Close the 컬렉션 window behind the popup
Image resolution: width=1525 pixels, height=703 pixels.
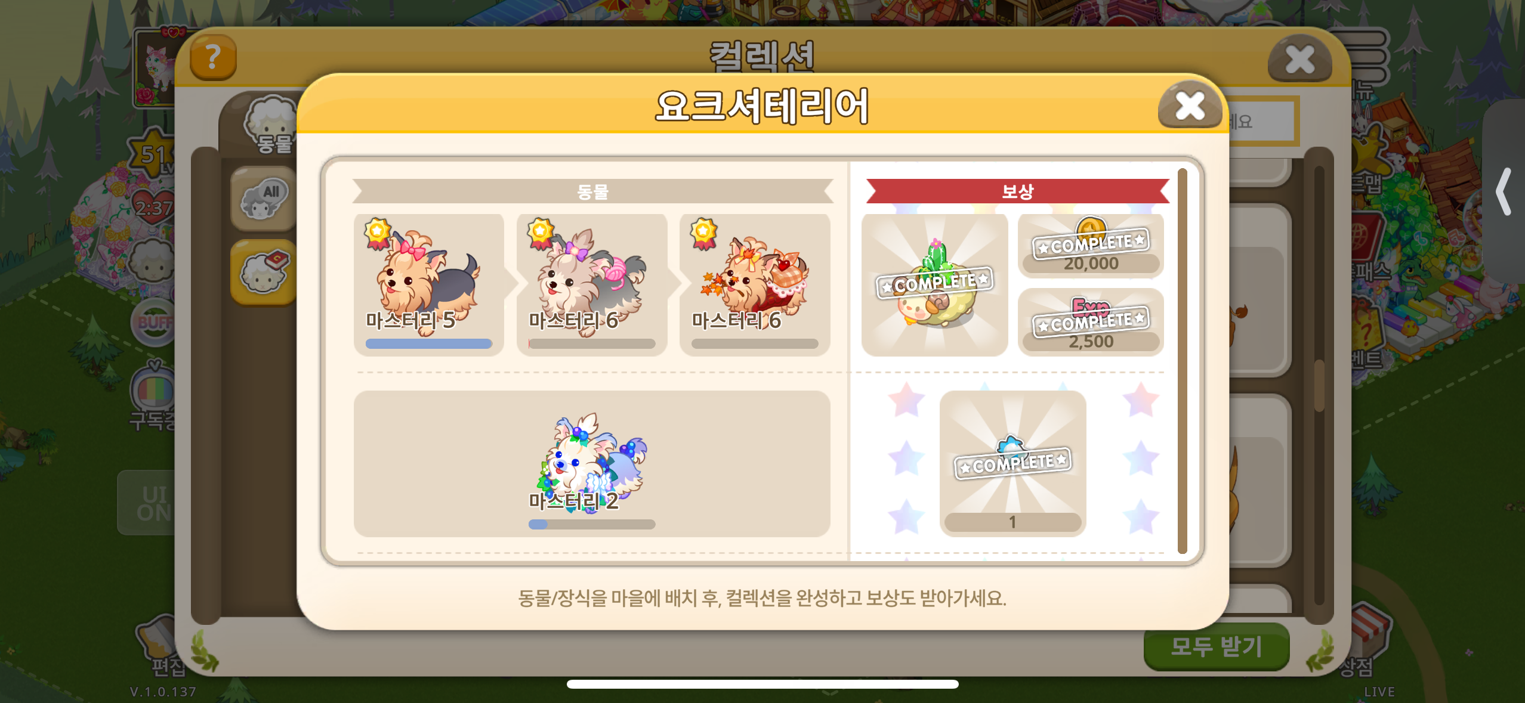tap(1300, 60)
